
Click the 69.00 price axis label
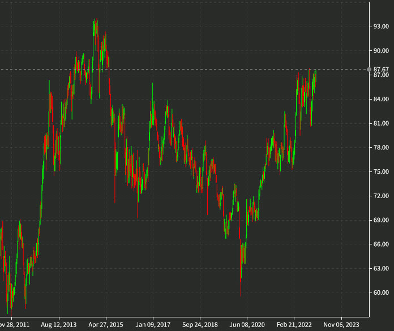coord(381,220)
